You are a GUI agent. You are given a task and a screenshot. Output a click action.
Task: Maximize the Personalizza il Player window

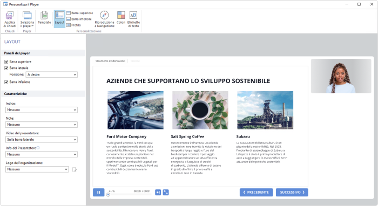point(359,4)
